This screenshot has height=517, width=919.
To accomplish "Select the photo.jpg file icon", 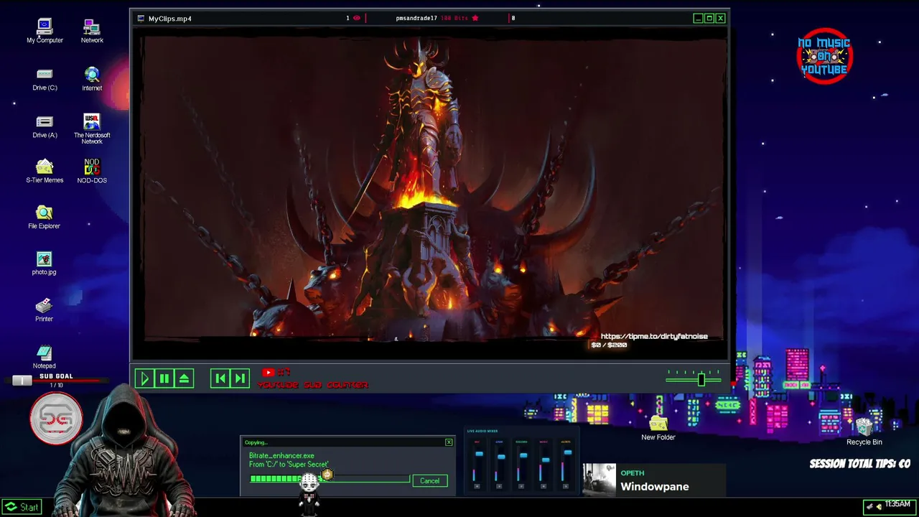I will pos(44,264).
